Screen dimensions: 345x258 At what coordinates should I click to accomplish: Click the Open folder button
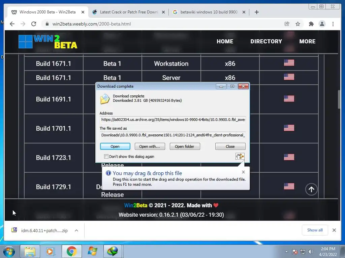point(185,146)
